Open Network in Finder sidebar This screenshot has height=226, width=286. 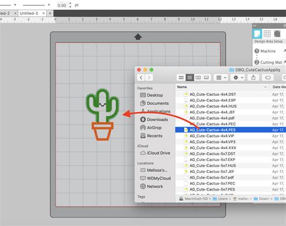[x=151, y=186]
